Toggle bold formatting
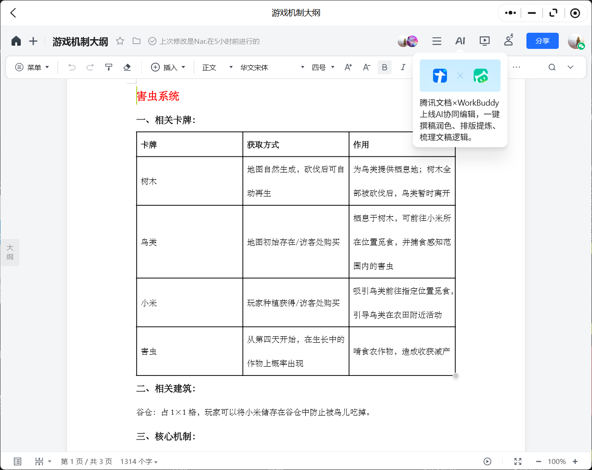This screenshot has width=592, height=470. 385,67
